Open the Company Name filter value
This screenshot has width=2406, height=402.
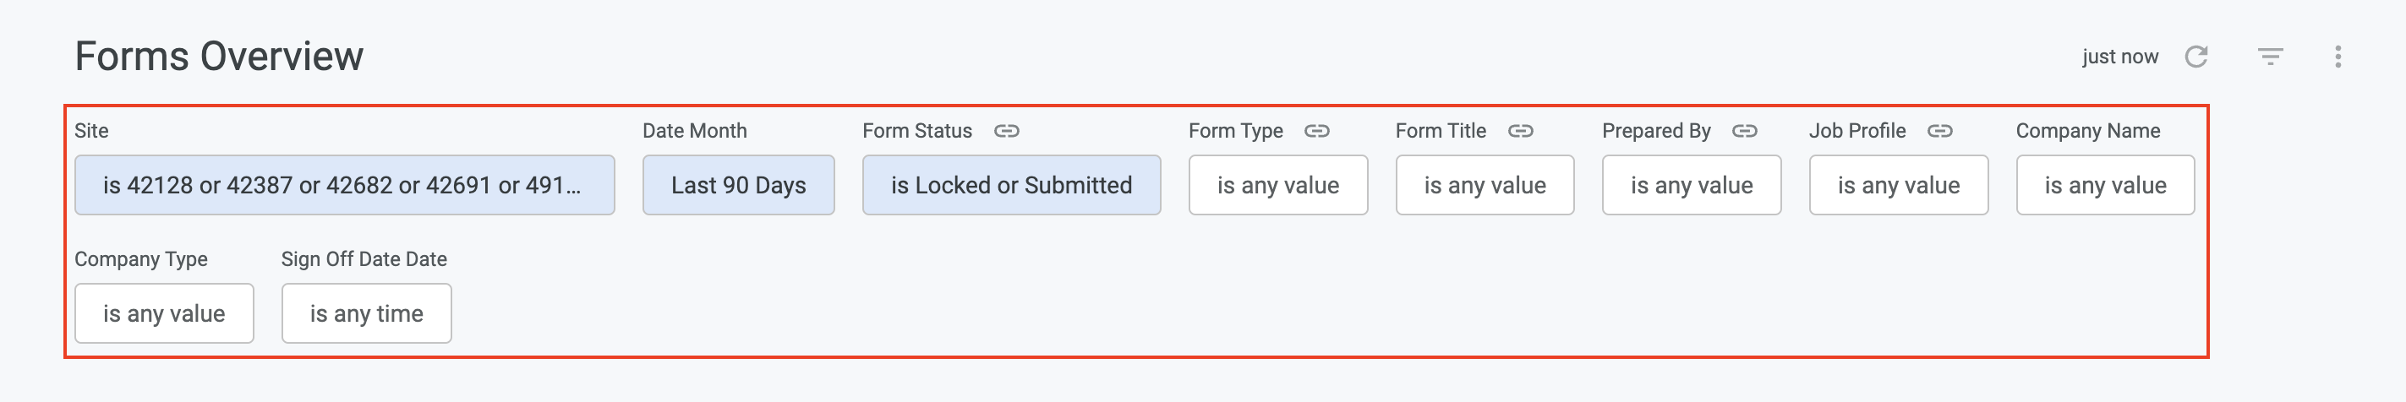click(2105, 185)
